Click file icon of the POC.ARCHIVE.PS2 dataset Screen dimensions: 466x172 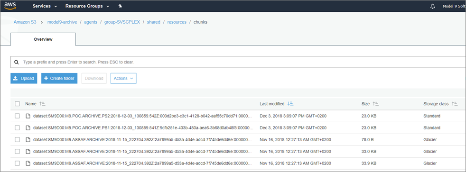pos(28,116)
